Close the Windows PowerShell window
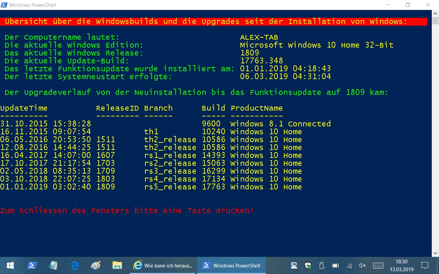The width and height of the screenshot is (439, 274). (x=428, y=5)
